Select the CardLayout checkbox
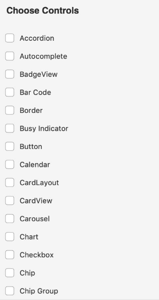The height and width of the screenshot is (300, 159). pos(10,183)
